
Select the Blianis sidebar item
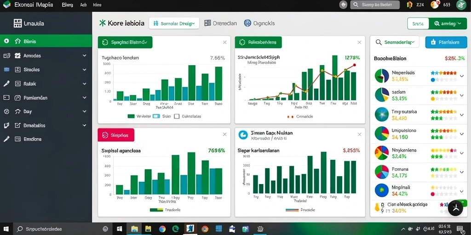(46, 41)
